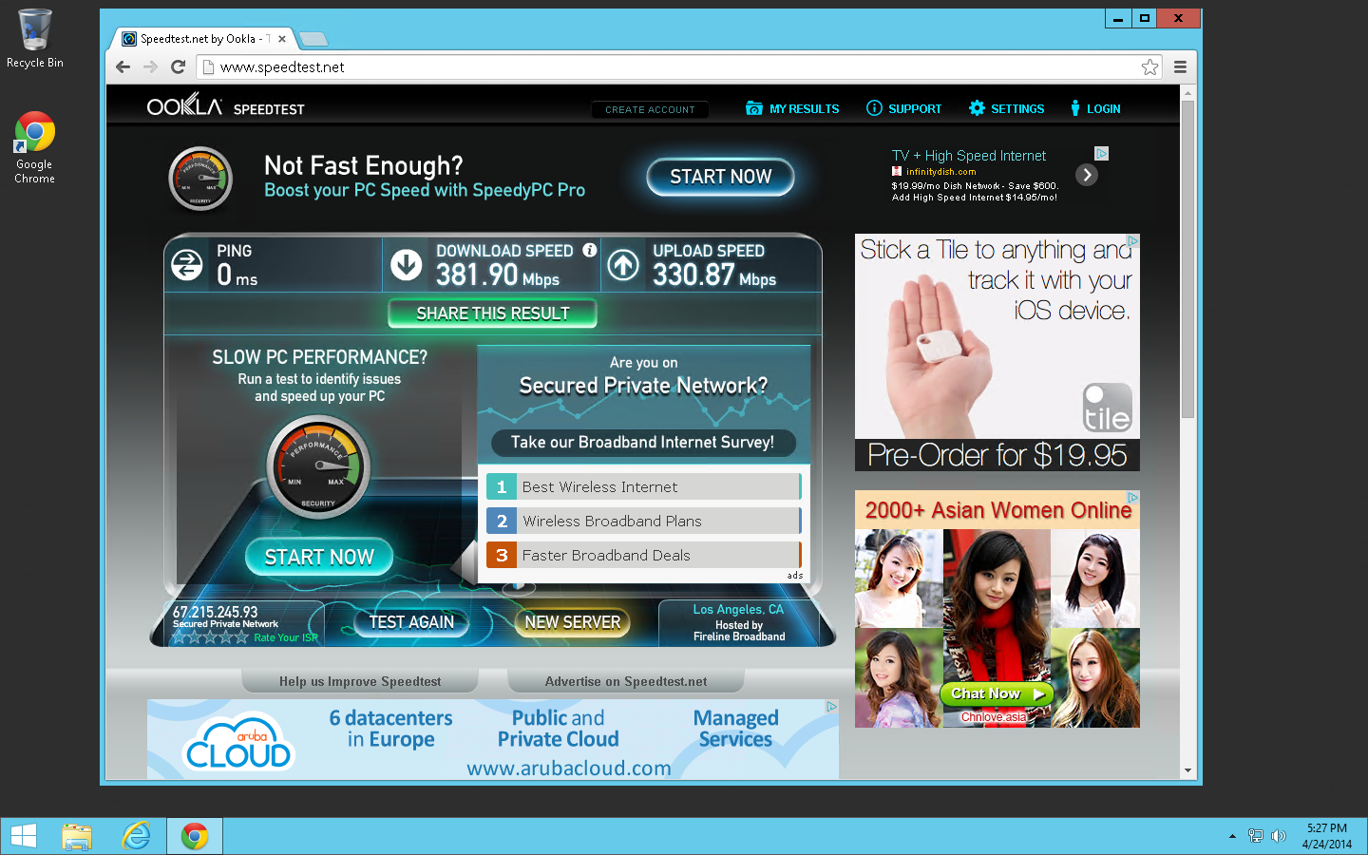Click the ISP star rating row
The width and height of the screenshot is (1368, 855).
click(210, 637)
